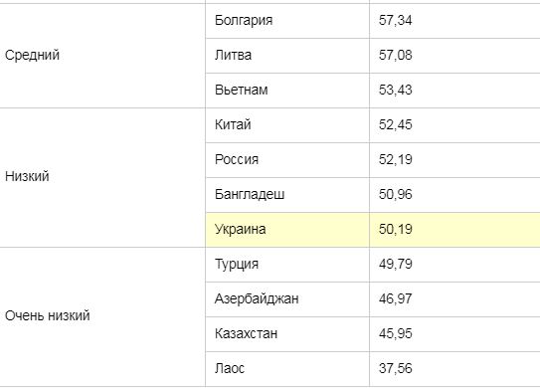Click the Лаос country cell
The image size is (540, 388).
click(287, 369)
